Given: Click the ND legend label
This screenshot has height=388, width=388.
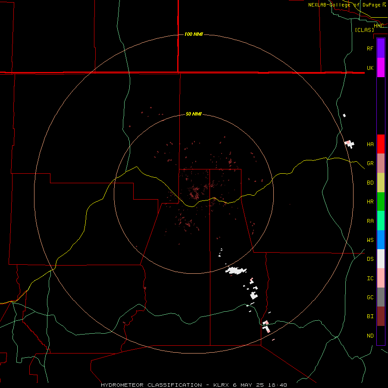Looking at the screenshot, I should [370, 336].
